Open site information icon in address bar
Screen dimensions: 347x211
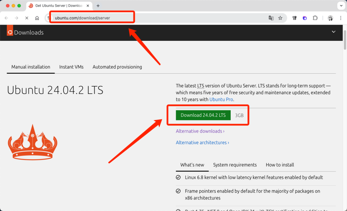point(49,18)
